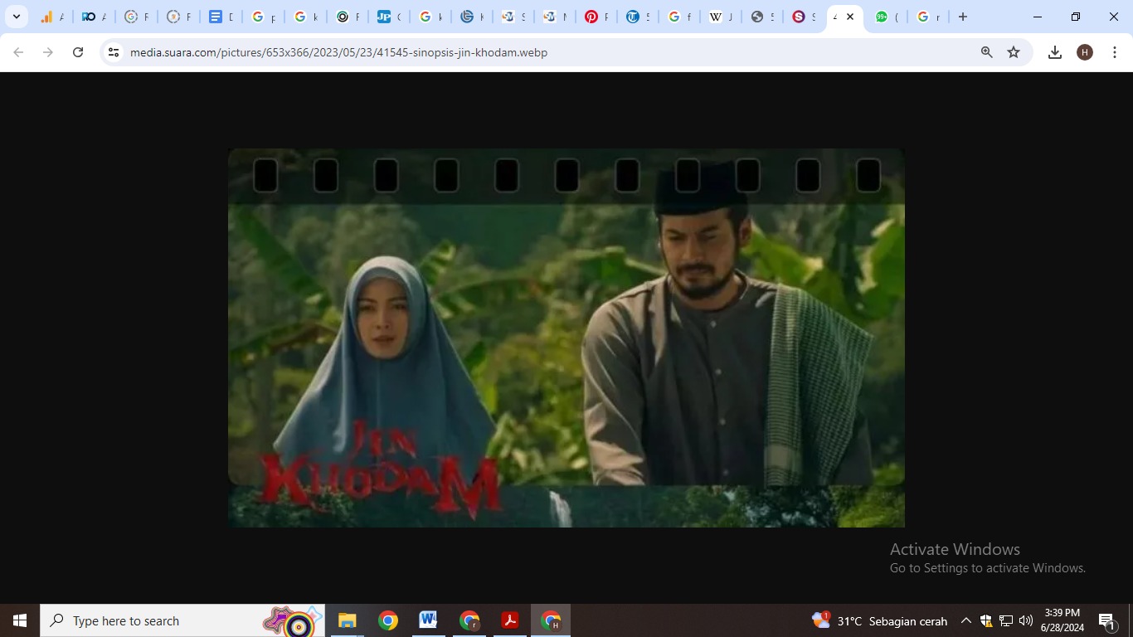
Task: Open notification center icon
Action: tap(1106, 620)
